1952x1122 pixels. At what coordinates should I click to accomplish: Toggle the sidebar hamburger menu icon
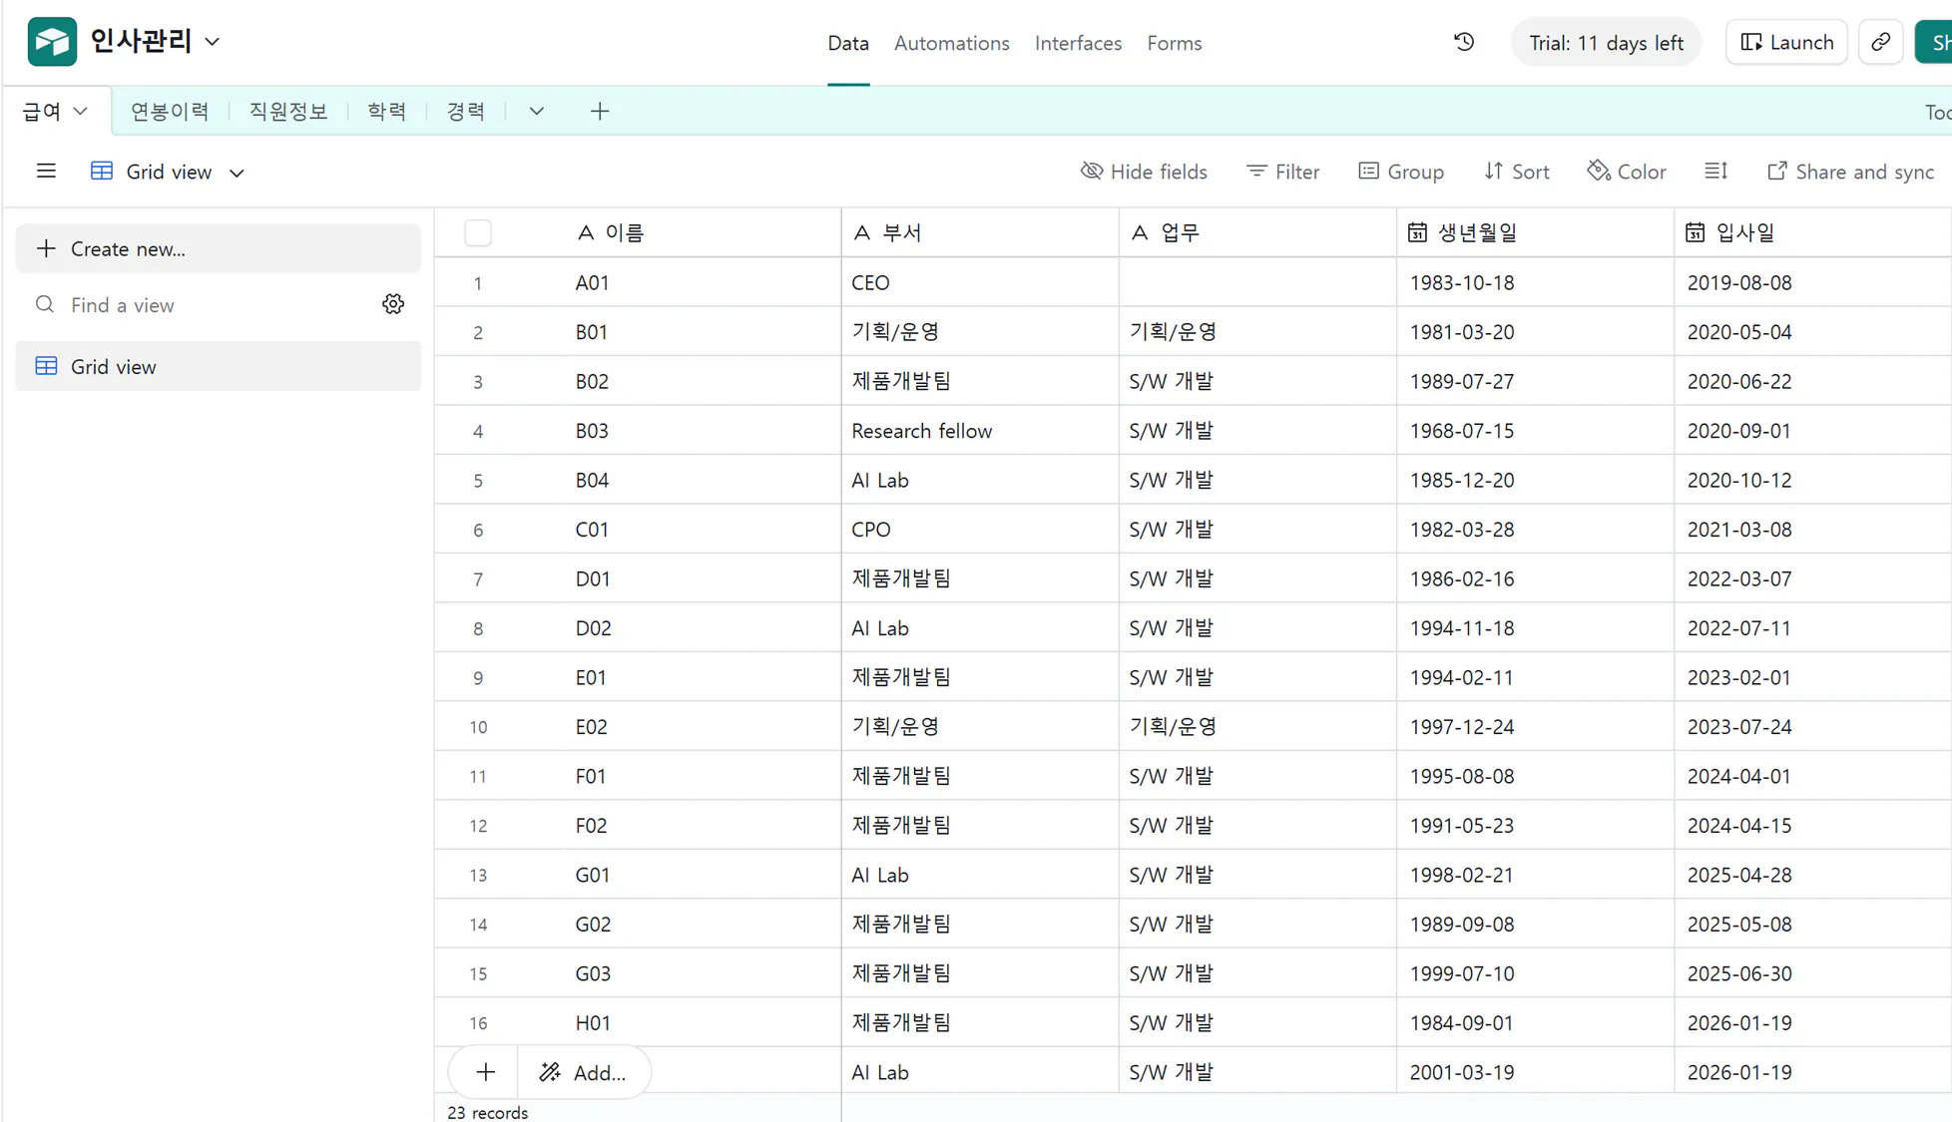click(46, 171)
